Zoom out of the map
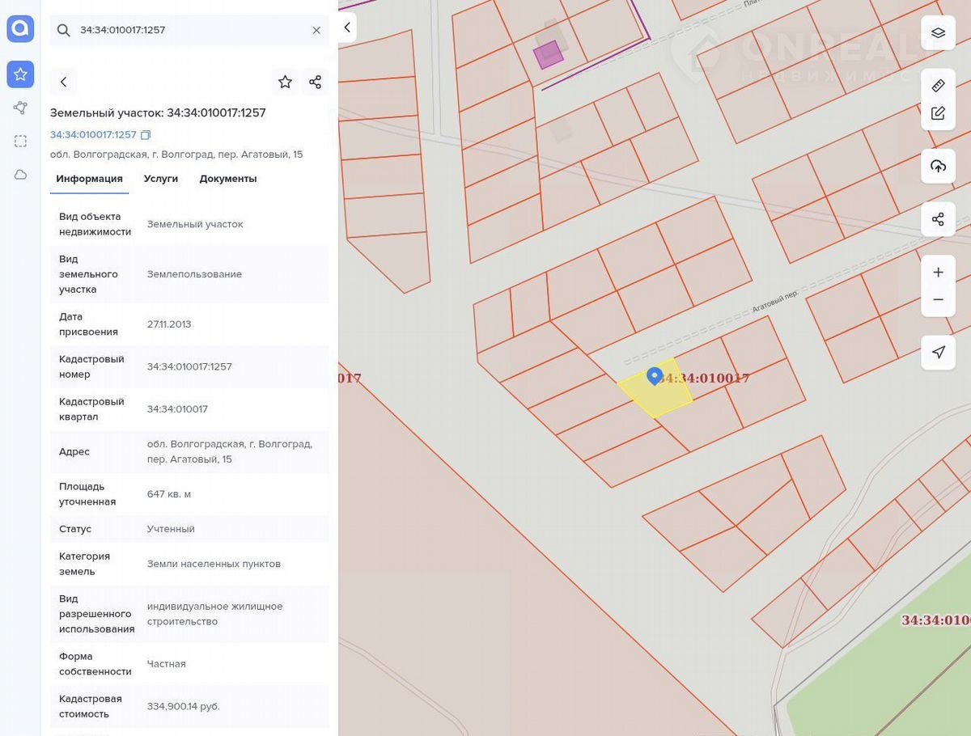Image resolution: width=971 pixels, height=736 pixels. (938, 300)
